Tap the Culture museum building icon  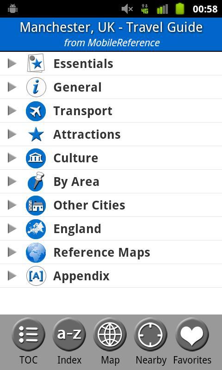pyautogui.click(x=36, y=158)
